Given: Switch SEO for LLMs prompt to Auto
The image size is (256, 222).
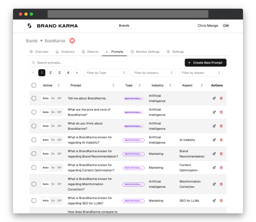Looking at the screenshot, I should pos(45,201).
